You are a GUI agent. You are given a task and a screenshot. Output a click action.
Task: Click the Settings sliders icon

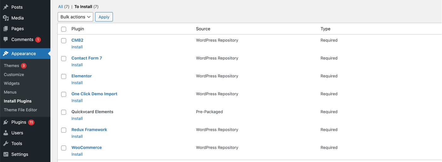tap(6, 154)
